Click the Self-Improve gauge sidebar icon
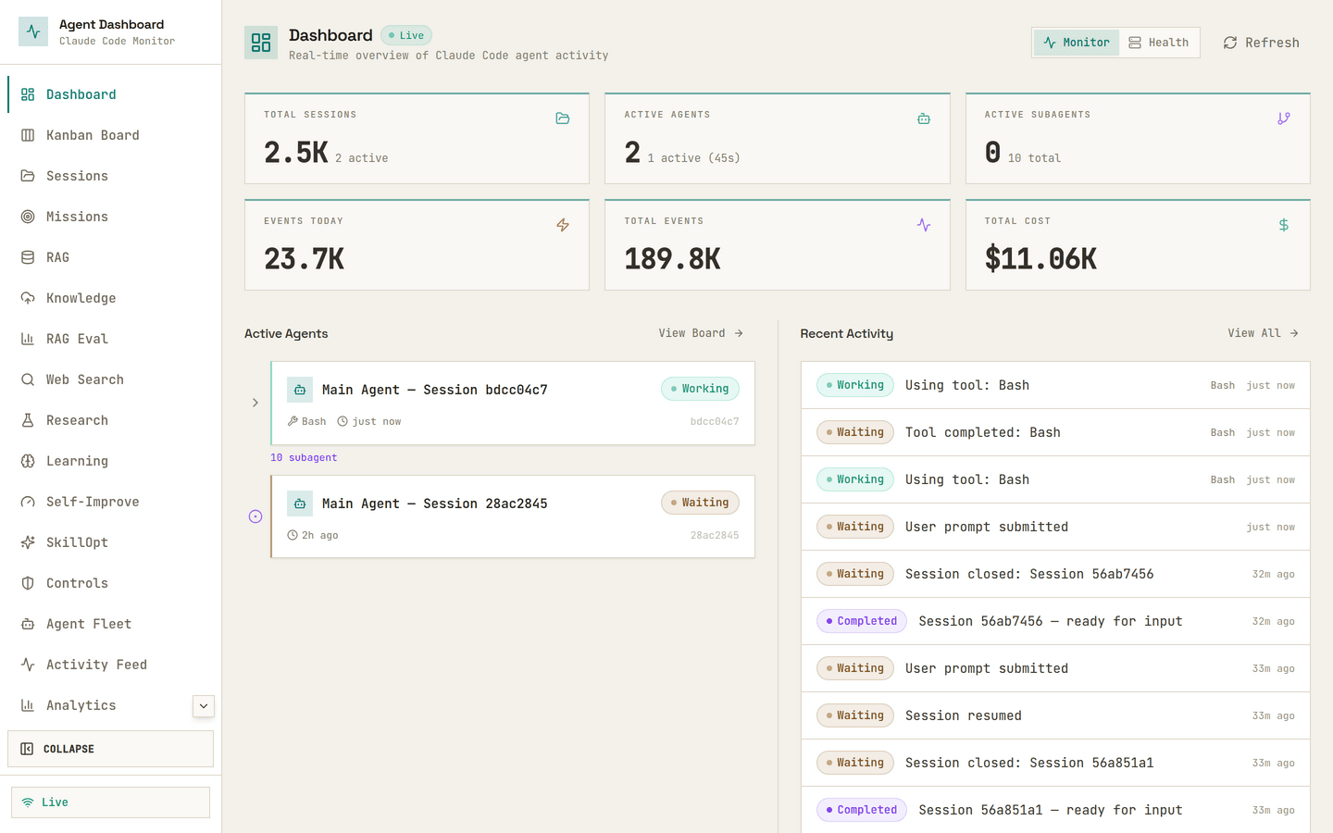 tap(28, 502)
